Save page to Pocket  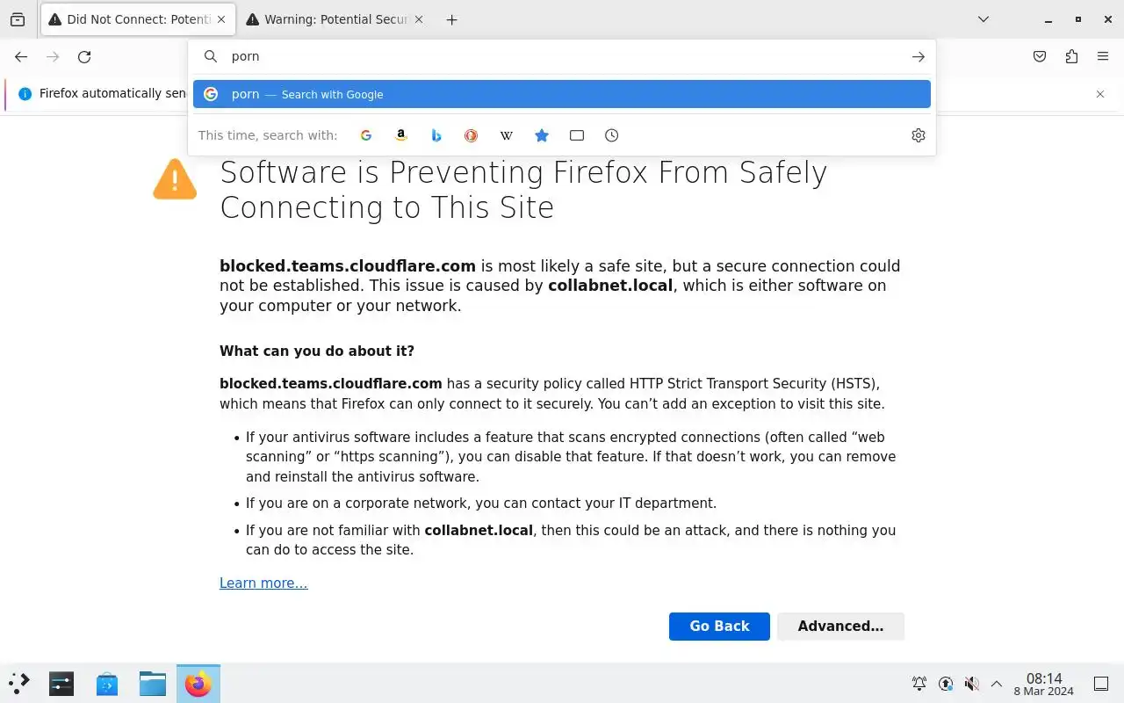[1040, 57]
